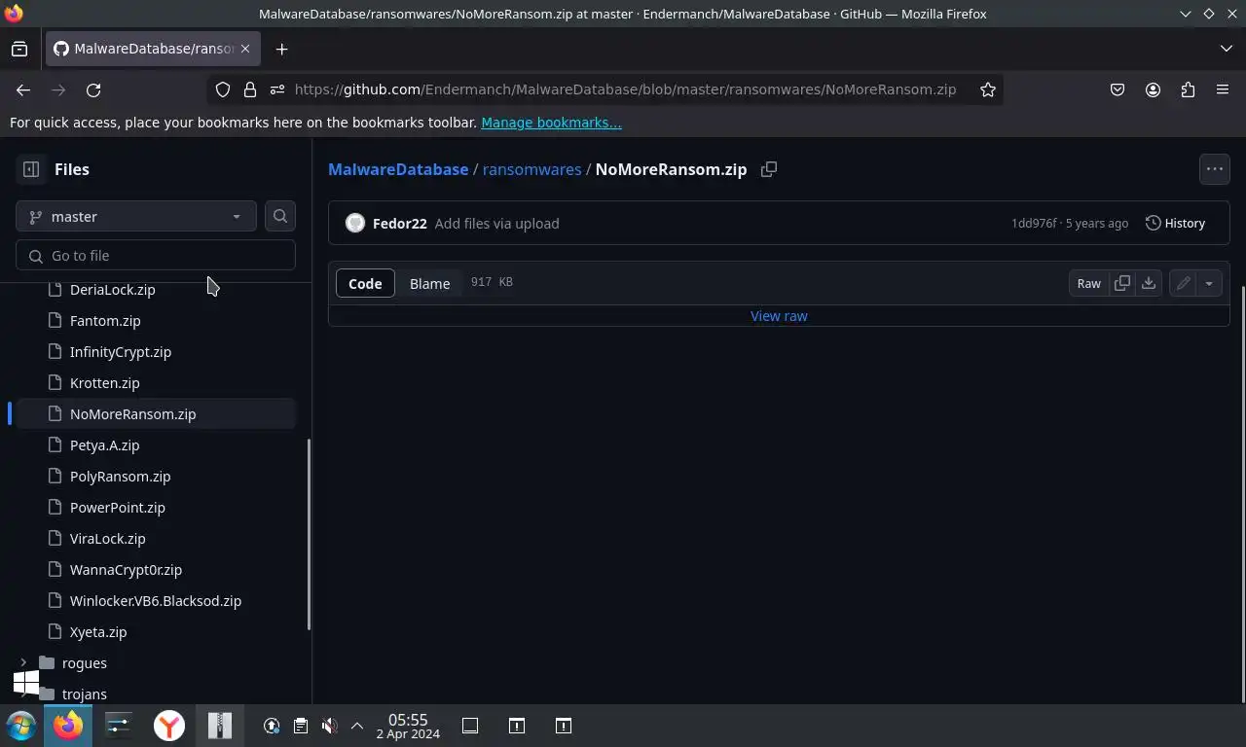Switch to the Blame tab
This screenshot has width=1246, height=747.
(429, 283)
